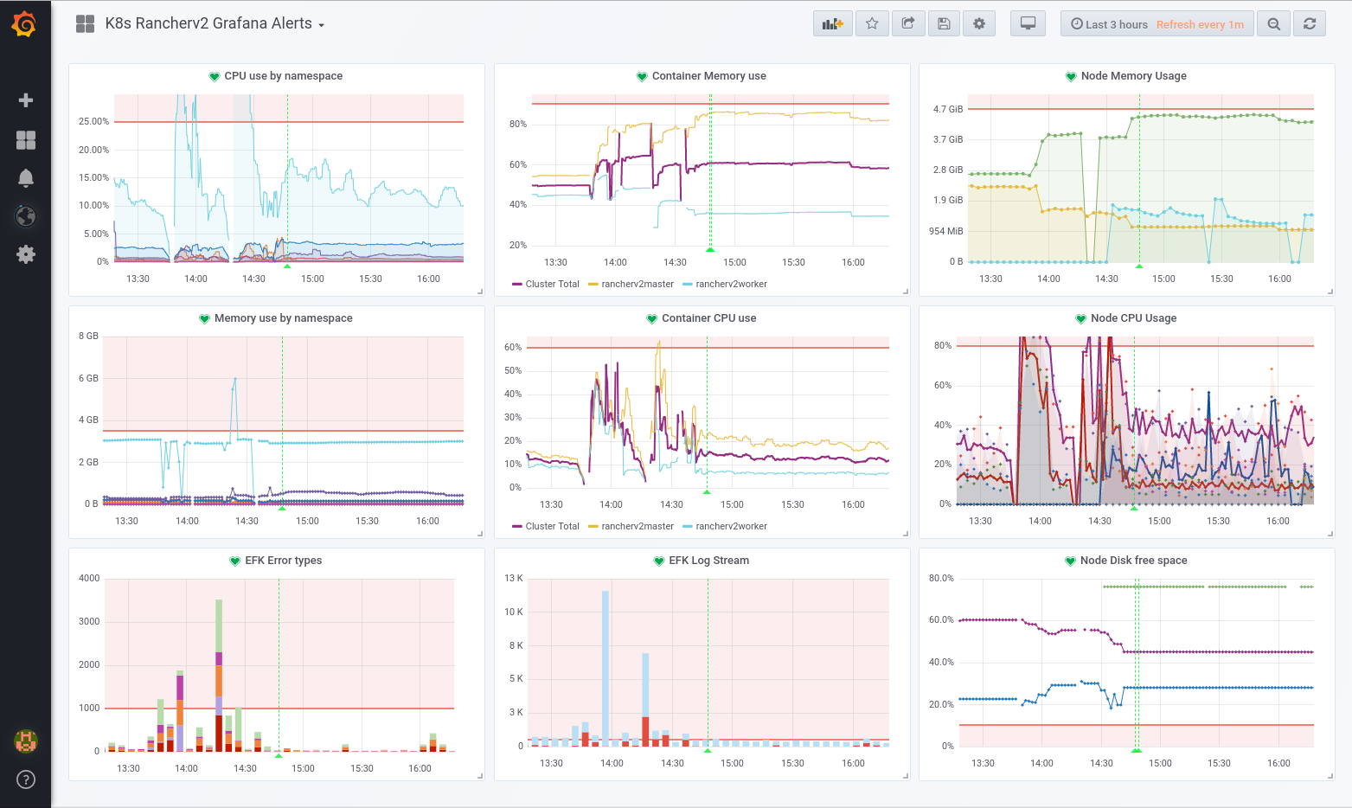The width and height of the screenshot is (1352, 808).
Task: Open the K8s Rancherv2 Grafana Alerts dashboard dropdown
Action: click(215, 24)
